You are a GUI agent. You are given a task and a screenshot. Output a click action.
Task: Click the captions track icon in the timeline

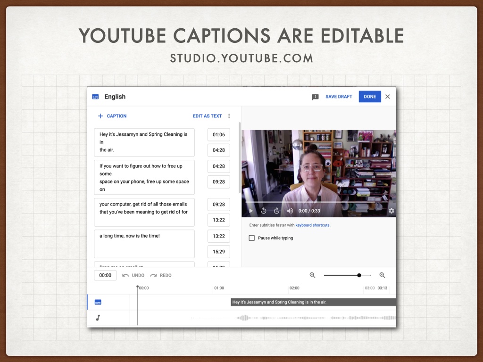pos(98,302)
